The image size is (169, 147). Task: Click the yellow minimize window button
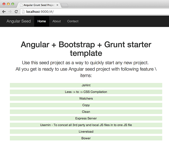pyautogui.click(x=8, y=4)
